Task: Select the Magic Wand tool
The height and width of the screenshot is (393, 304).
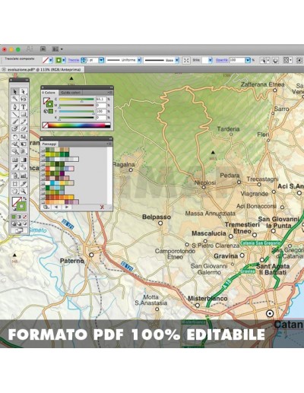Action: click(x=15, y=99)
